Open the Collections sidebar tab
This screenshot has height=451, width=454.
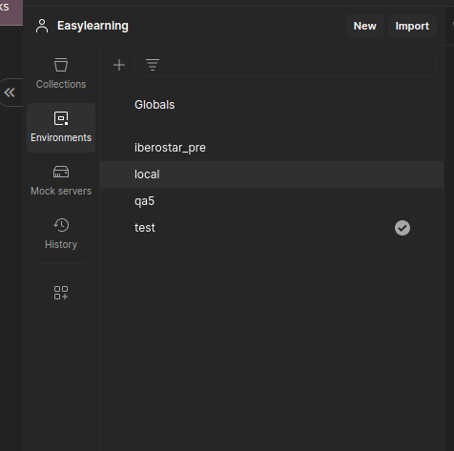(x=61, y=73)
